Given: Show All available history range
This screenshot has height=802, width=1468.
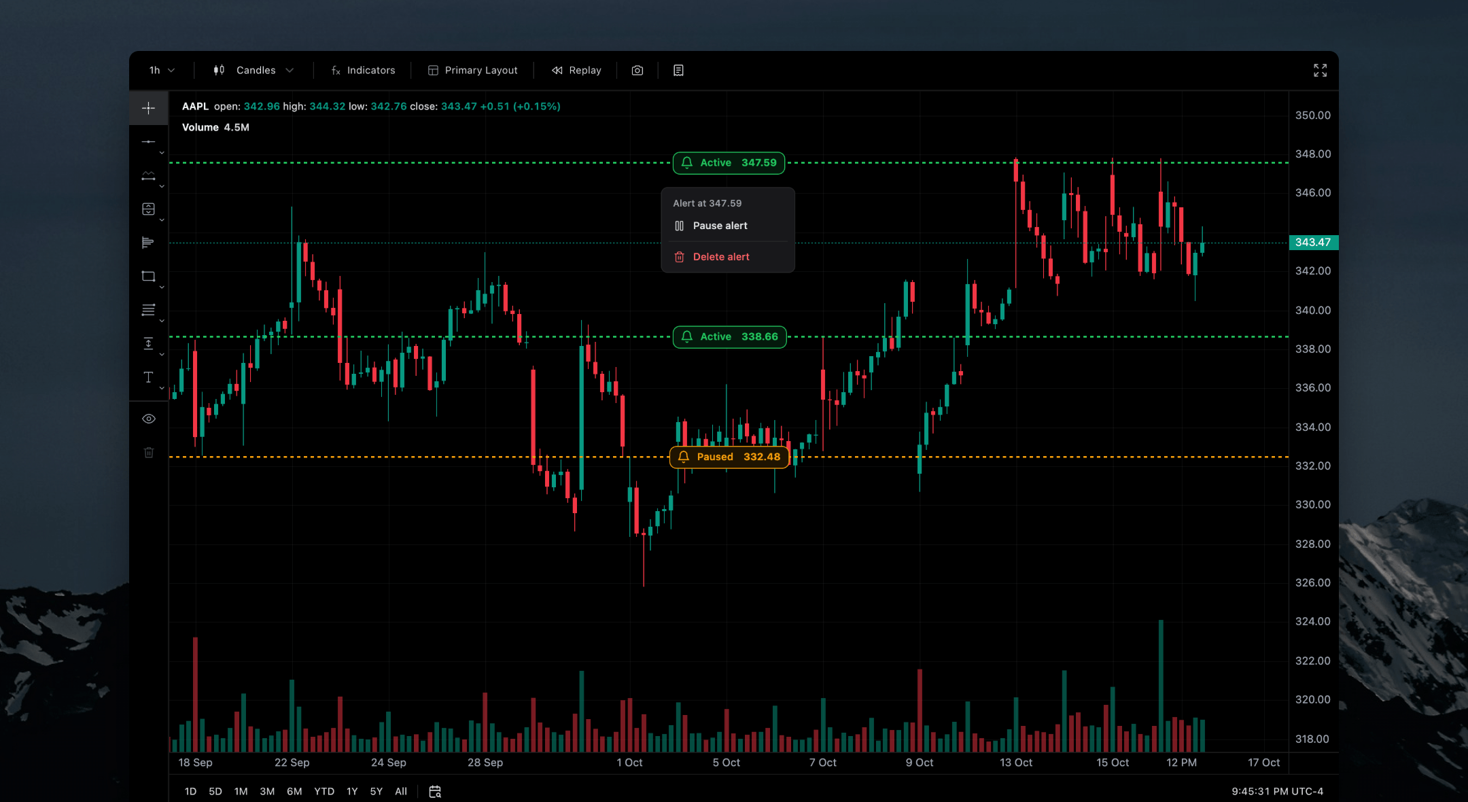Looking at the screenshot, I should [401, 792].
